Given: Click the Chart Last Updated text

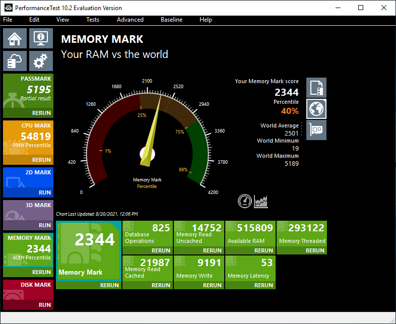Looking at the screenshot, I should pos(97,214).
